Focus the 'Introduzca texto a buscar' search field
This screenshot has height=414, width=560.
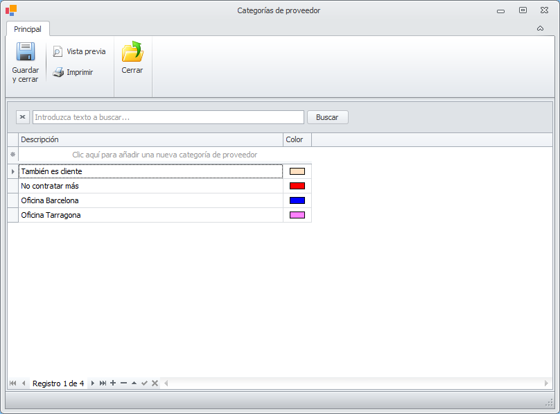[x=168, y=117]
